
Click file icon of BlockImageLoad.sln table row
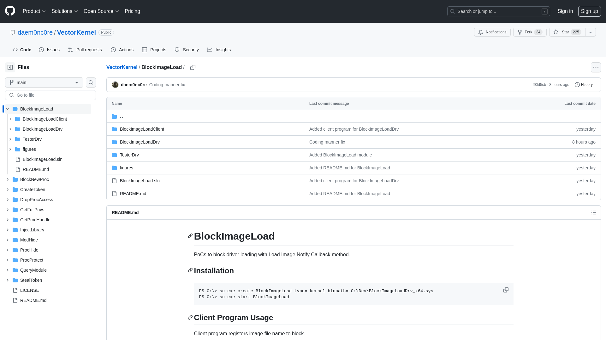pos(114,181)
